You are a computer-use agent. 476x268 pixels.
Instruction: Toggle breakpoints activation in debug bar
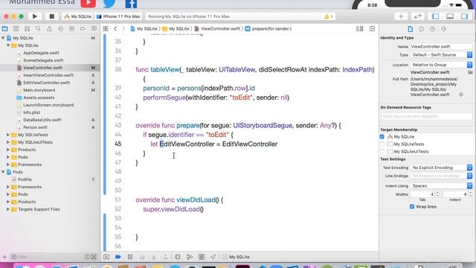point(118,257)
